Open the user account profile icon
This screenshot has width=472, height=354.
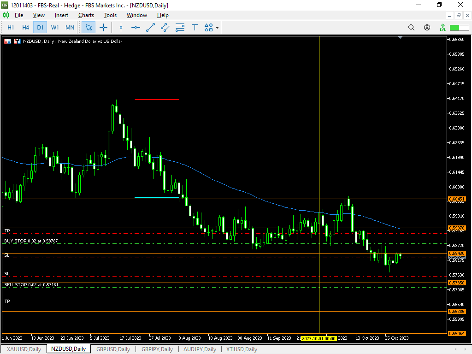coord(427,28)
